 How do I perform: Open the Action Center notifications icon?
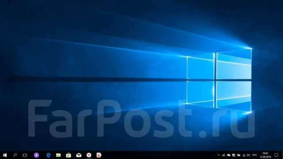[x=276, y=155]
